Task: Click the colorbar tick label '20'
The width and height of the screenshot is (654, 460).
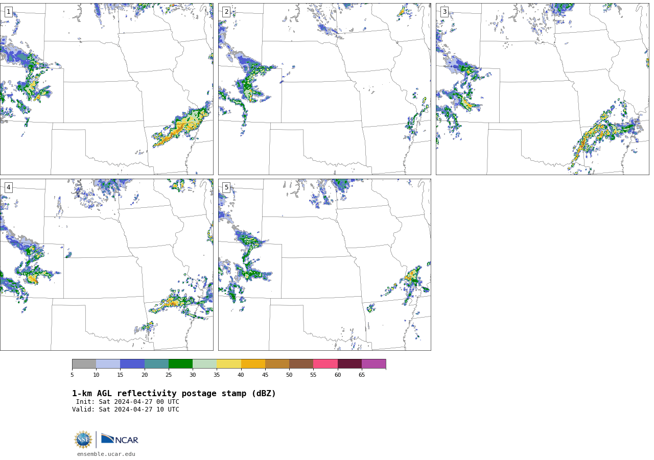Action: point(145,375)
